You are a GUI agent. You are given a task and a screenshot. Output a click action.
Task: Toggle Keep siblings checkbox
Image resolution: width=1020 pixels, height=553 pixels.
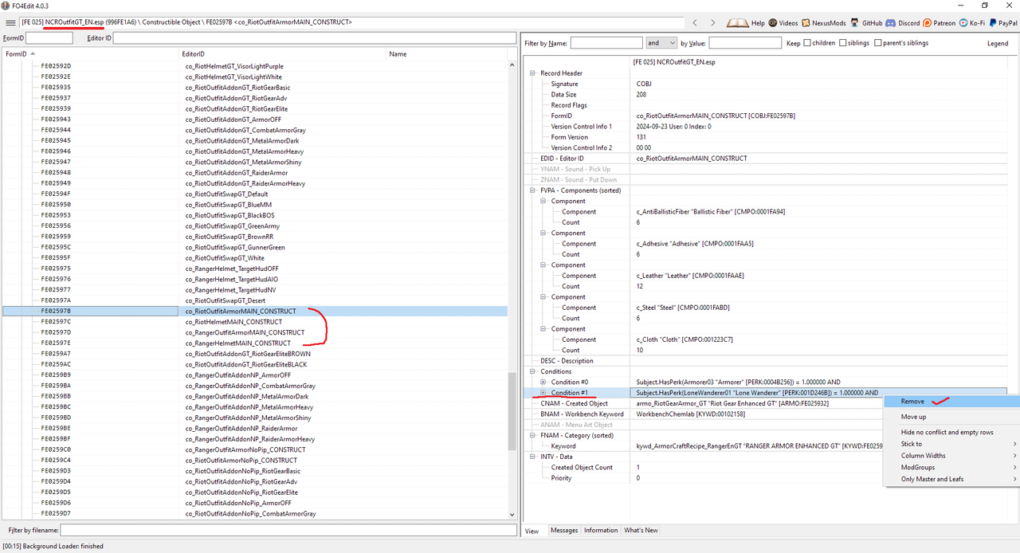pyautogui.click(x=843, y=43)
